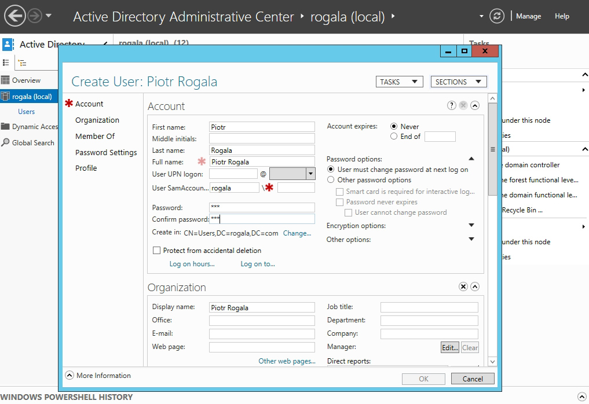Image resolution: width=589 pixels, height=404 pixels.
Task: Open navigation history dropdown beside forward arrow
Action: [49, 16]
